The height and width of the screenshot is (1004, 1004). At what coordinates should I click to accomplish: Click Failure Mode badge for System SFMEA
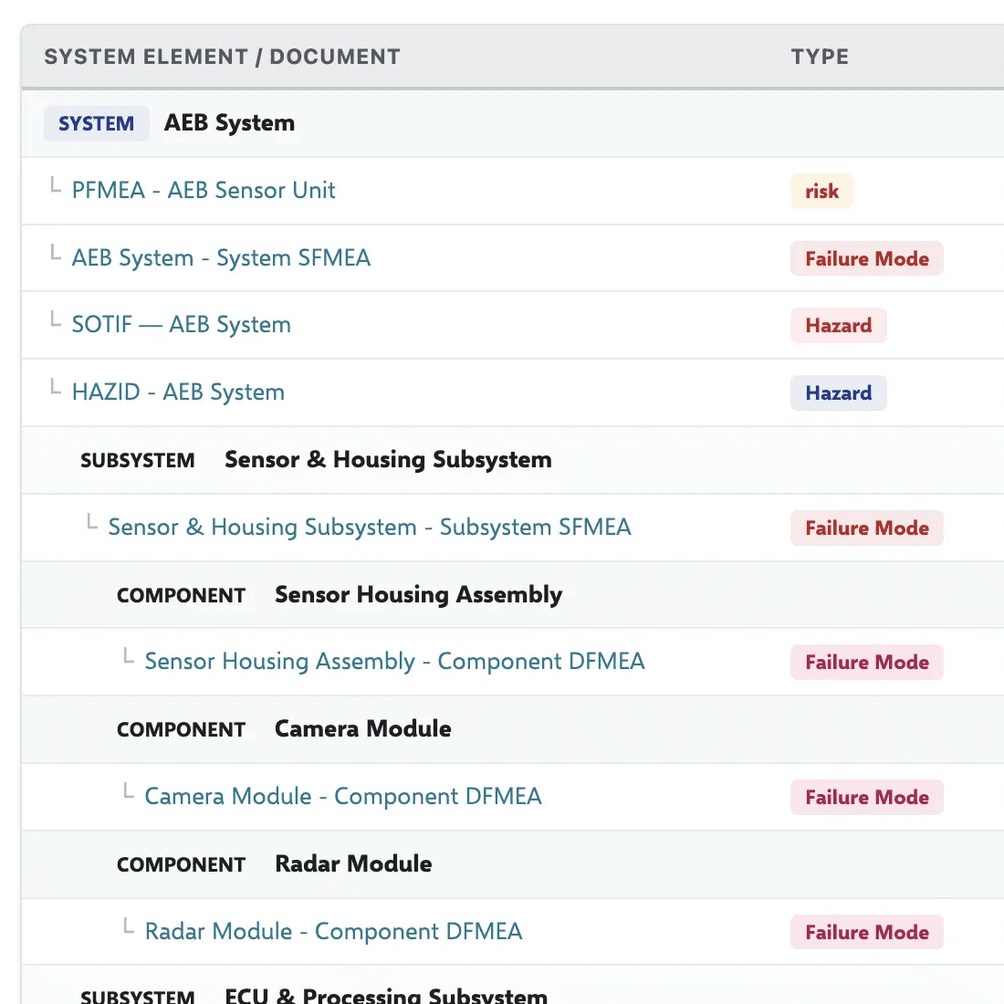[867, 258]
